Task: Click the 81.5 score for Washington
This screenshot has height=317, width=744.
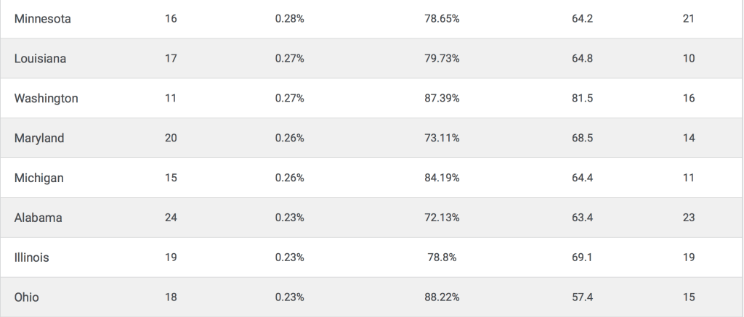Action: pyautogui.click(x=583, y=99)
